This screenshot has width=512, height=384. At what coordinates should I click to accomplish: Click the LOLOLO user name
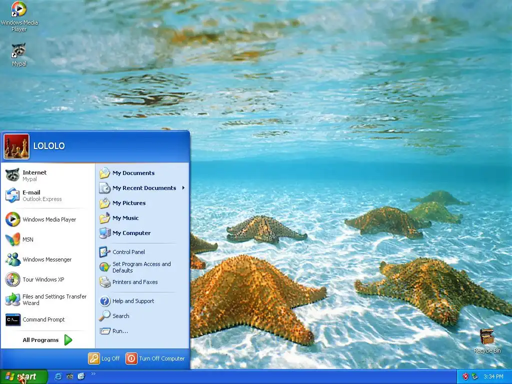pos(49,146)
